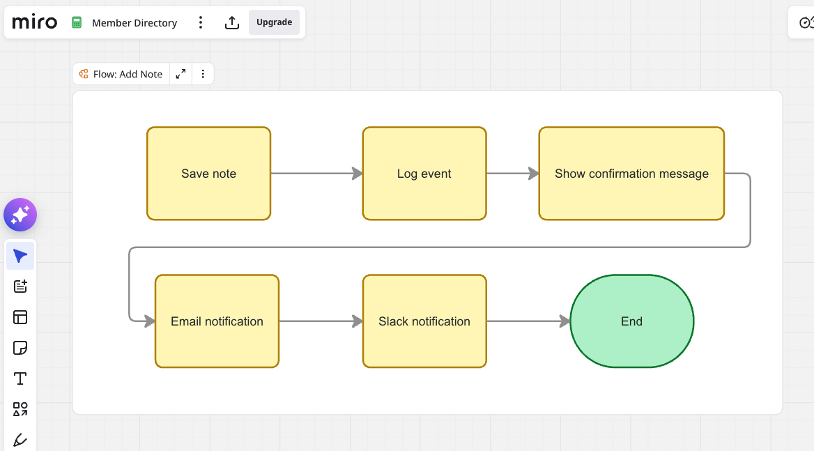Image resolution: width=814 pixels, height=451 pixels.
Task: Choose the add document/notes tool
Action: point(20,286)
